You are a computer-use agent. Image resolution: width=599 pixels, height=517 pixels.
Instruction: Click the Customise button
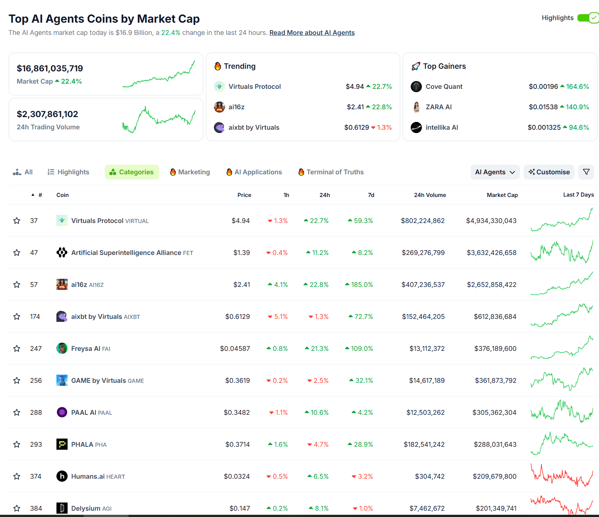pos(549,172)
